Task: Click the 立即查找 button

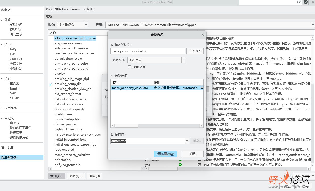Action: click(195, 51)
